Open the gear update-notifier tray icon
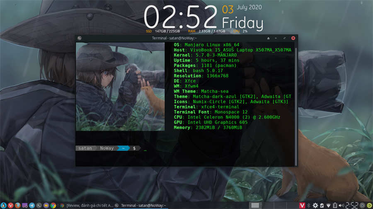The image size is (373, 209). [315, 205]
